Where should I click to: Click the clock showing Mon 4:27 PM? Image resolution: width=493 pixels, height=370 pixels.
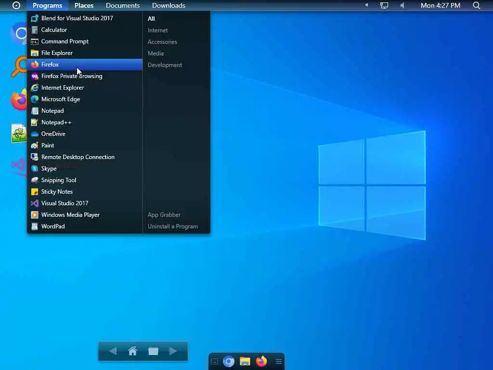pyautogui.click(x=440, y=5)
